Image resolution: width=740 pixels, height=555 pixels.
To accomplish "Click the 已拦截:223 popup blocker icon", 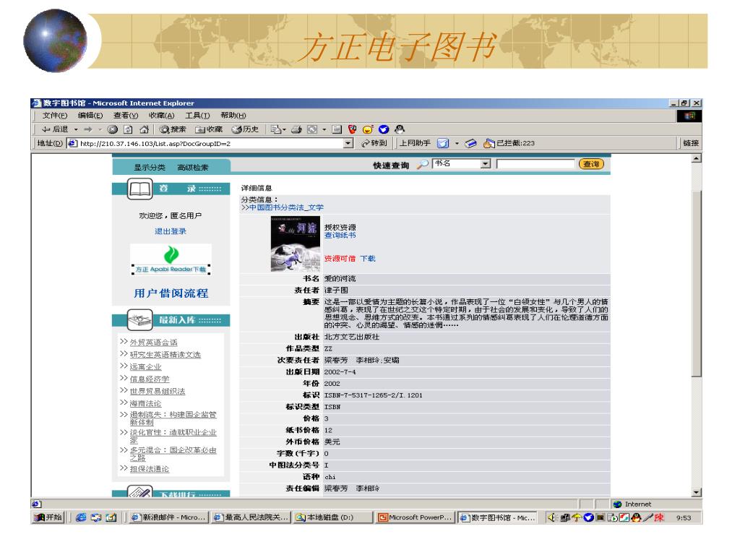I will (489, 143).
